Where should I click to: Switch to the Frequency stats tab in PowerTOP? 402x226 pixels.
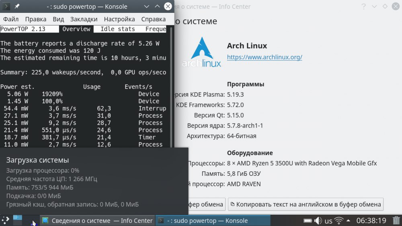point(156,29)
